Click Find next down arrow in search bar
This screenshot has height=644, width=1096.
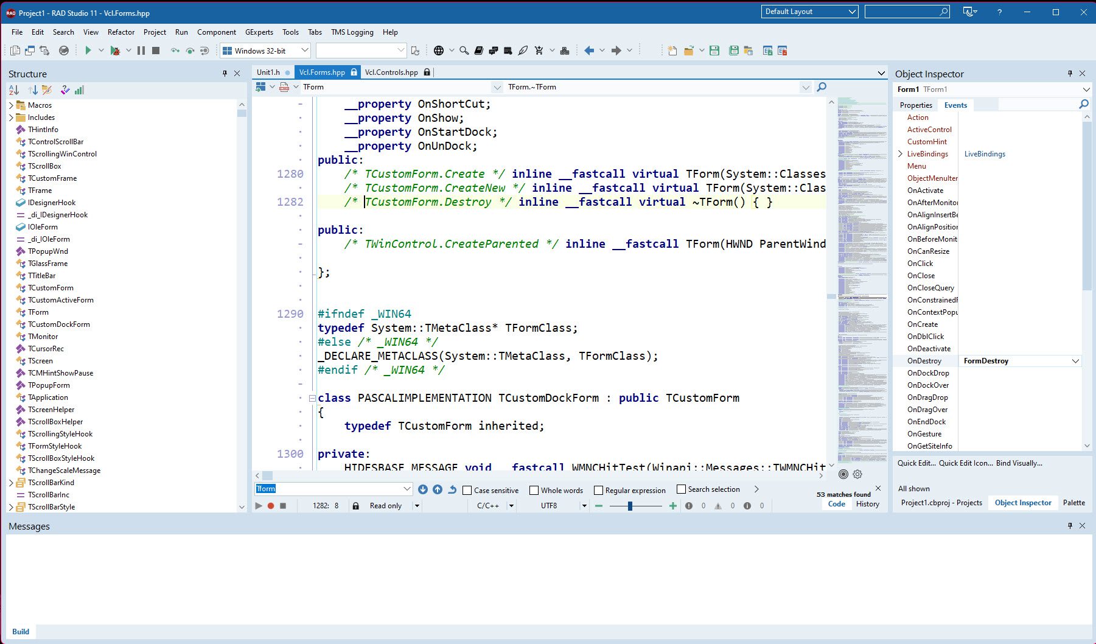coord(423,489)
